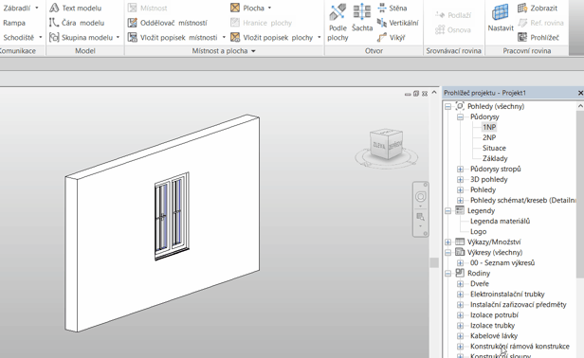This screenshot has width=584, height=358.
Task: Select the Text modelu tool
Action: point(76,8)
